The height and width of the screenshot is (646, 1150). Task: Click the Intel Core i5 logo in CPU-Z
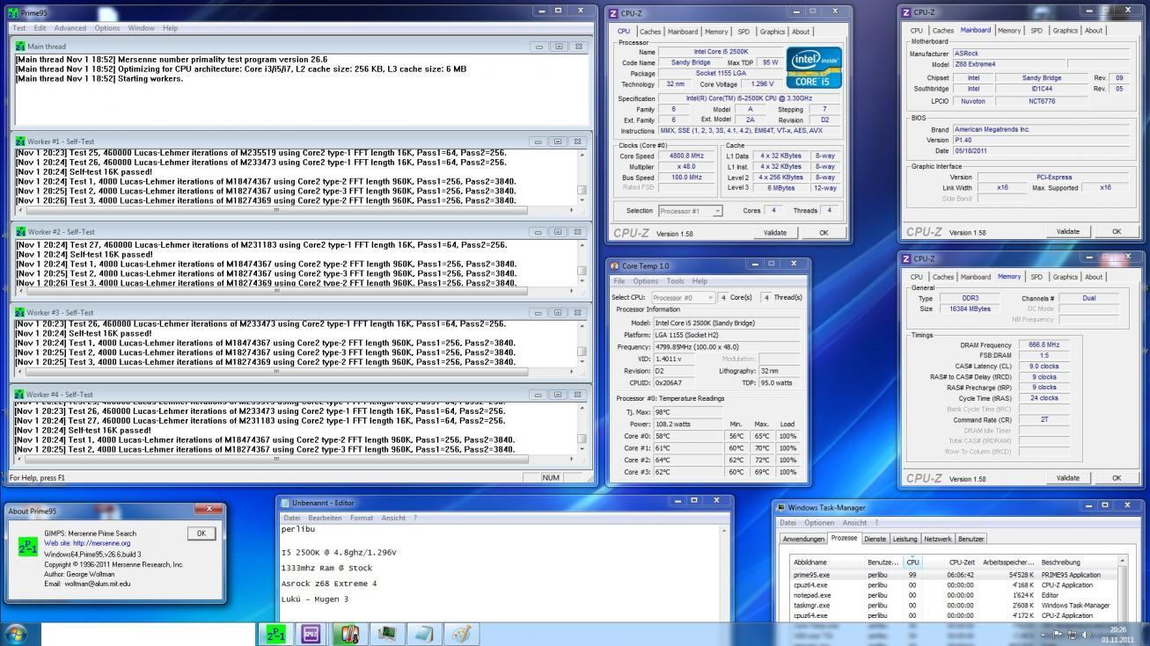click(813, 68)
